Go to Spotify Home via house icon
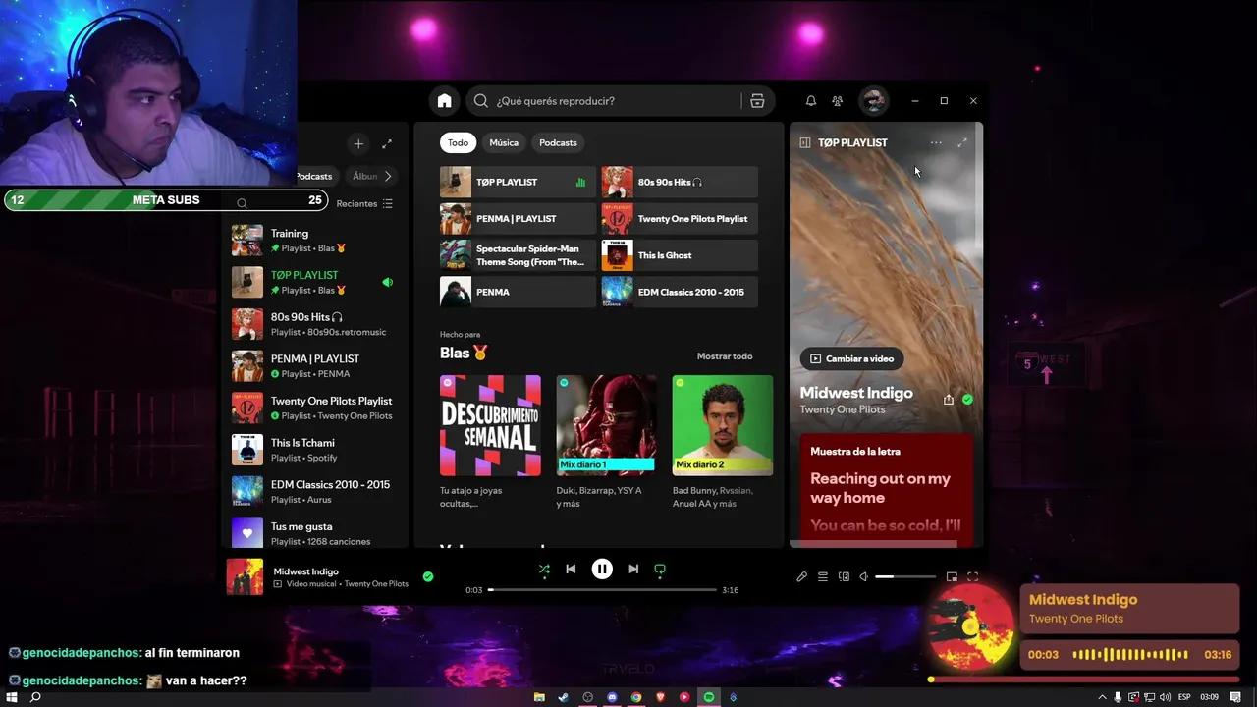1257x707 pixels. click(x=445, y=101)
